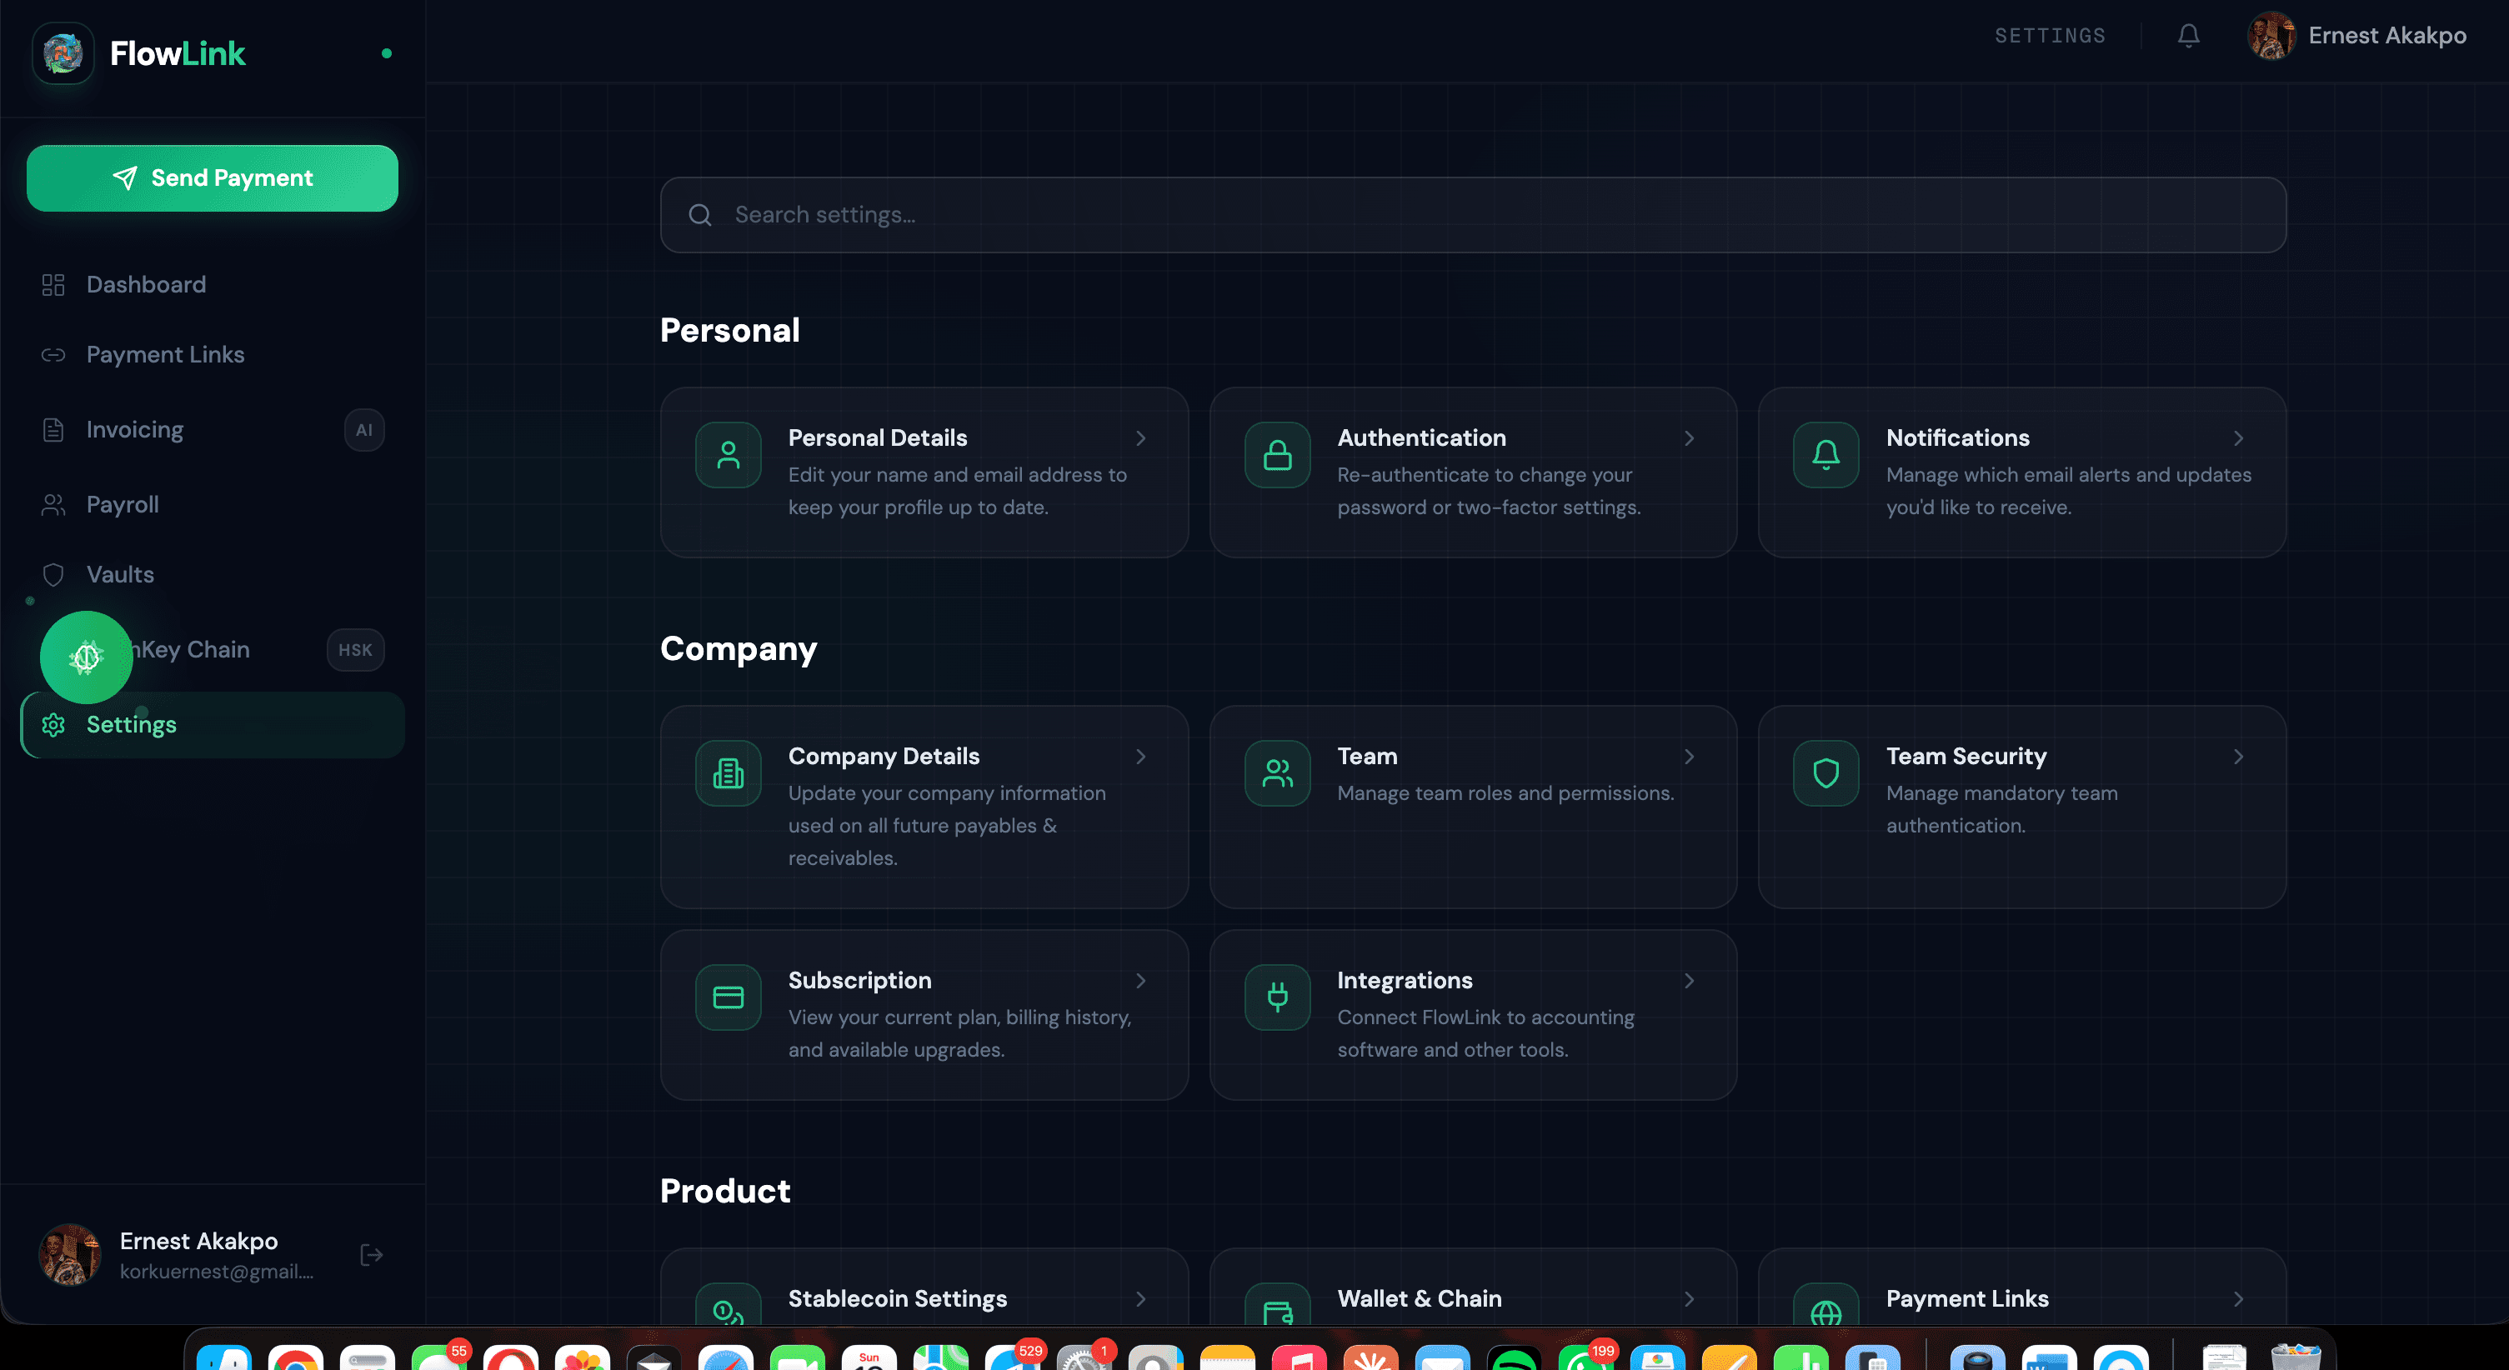Click the Send Payment button
This screenshot has width=2509, height=1370.
[x=213, y=178]
